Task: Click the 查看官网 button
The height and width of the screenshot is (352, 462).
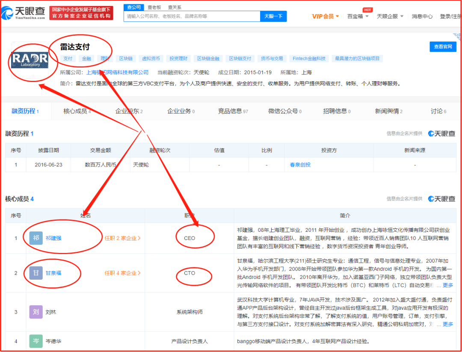Action: [443, 47]
